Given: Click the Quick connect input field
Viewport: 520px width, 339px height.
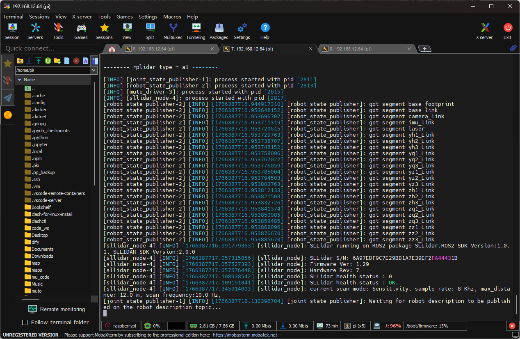Looking at the screenshot, I should click(48, 48).
